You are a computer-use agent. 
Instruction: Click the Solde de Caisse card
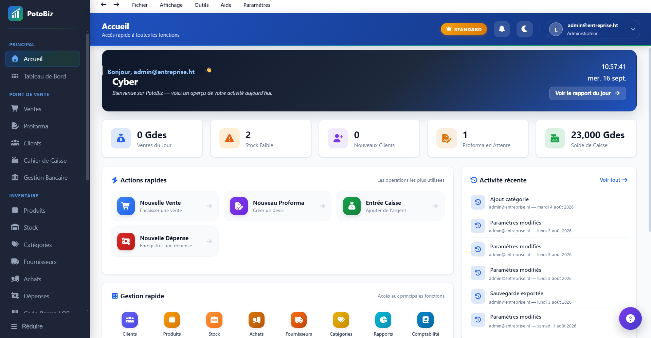point(586,138)
